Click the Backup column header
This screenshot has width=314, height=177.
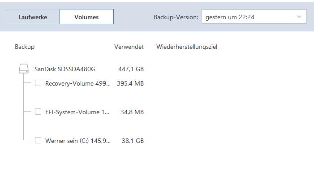click(x=25, y=47)
